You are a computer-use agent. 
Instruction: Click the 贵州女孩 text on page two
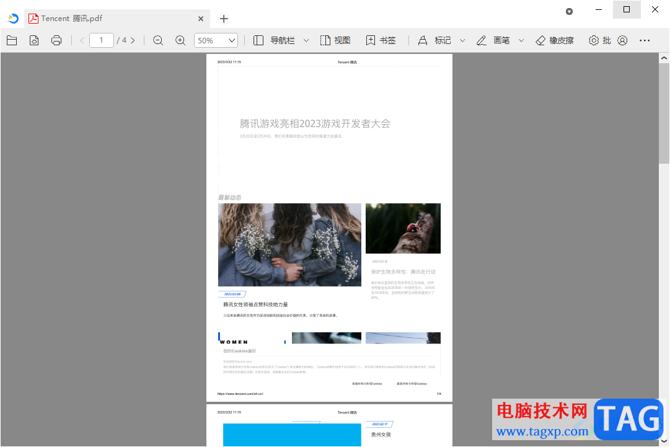point(381,435)
